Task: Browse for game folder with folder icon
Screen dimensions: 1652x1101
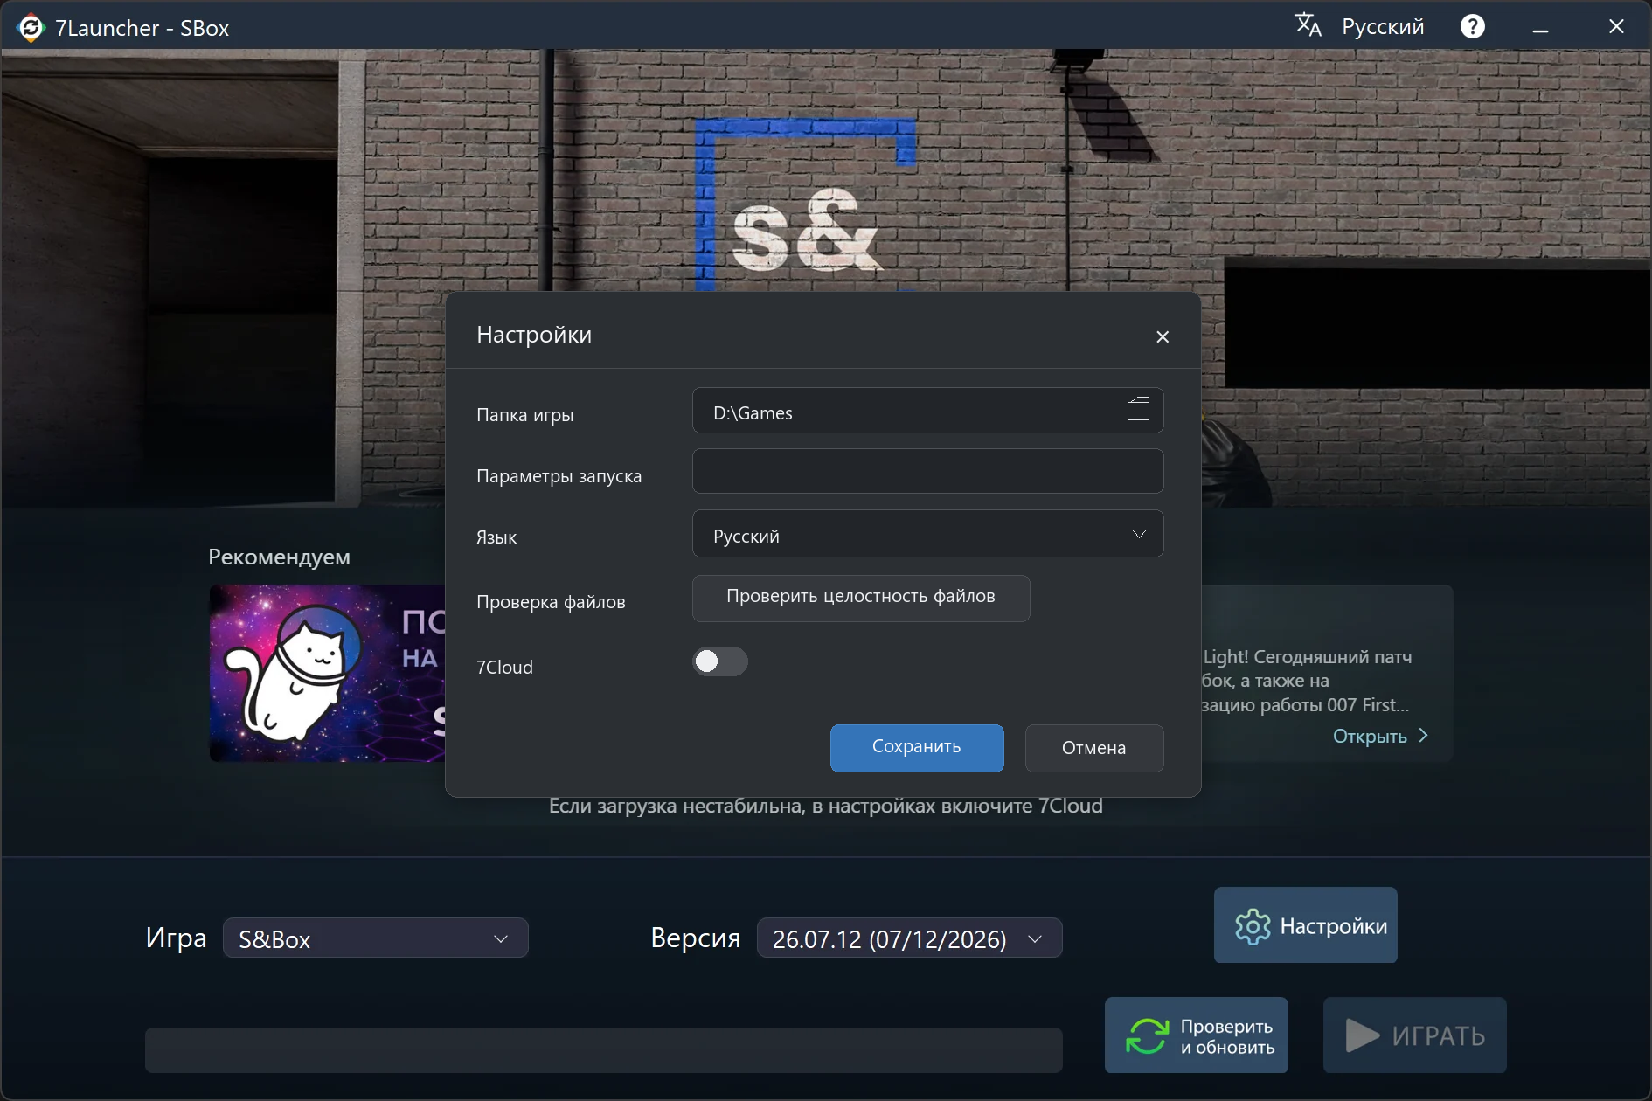Action: pyautogui.click(x=1138, y=409)
